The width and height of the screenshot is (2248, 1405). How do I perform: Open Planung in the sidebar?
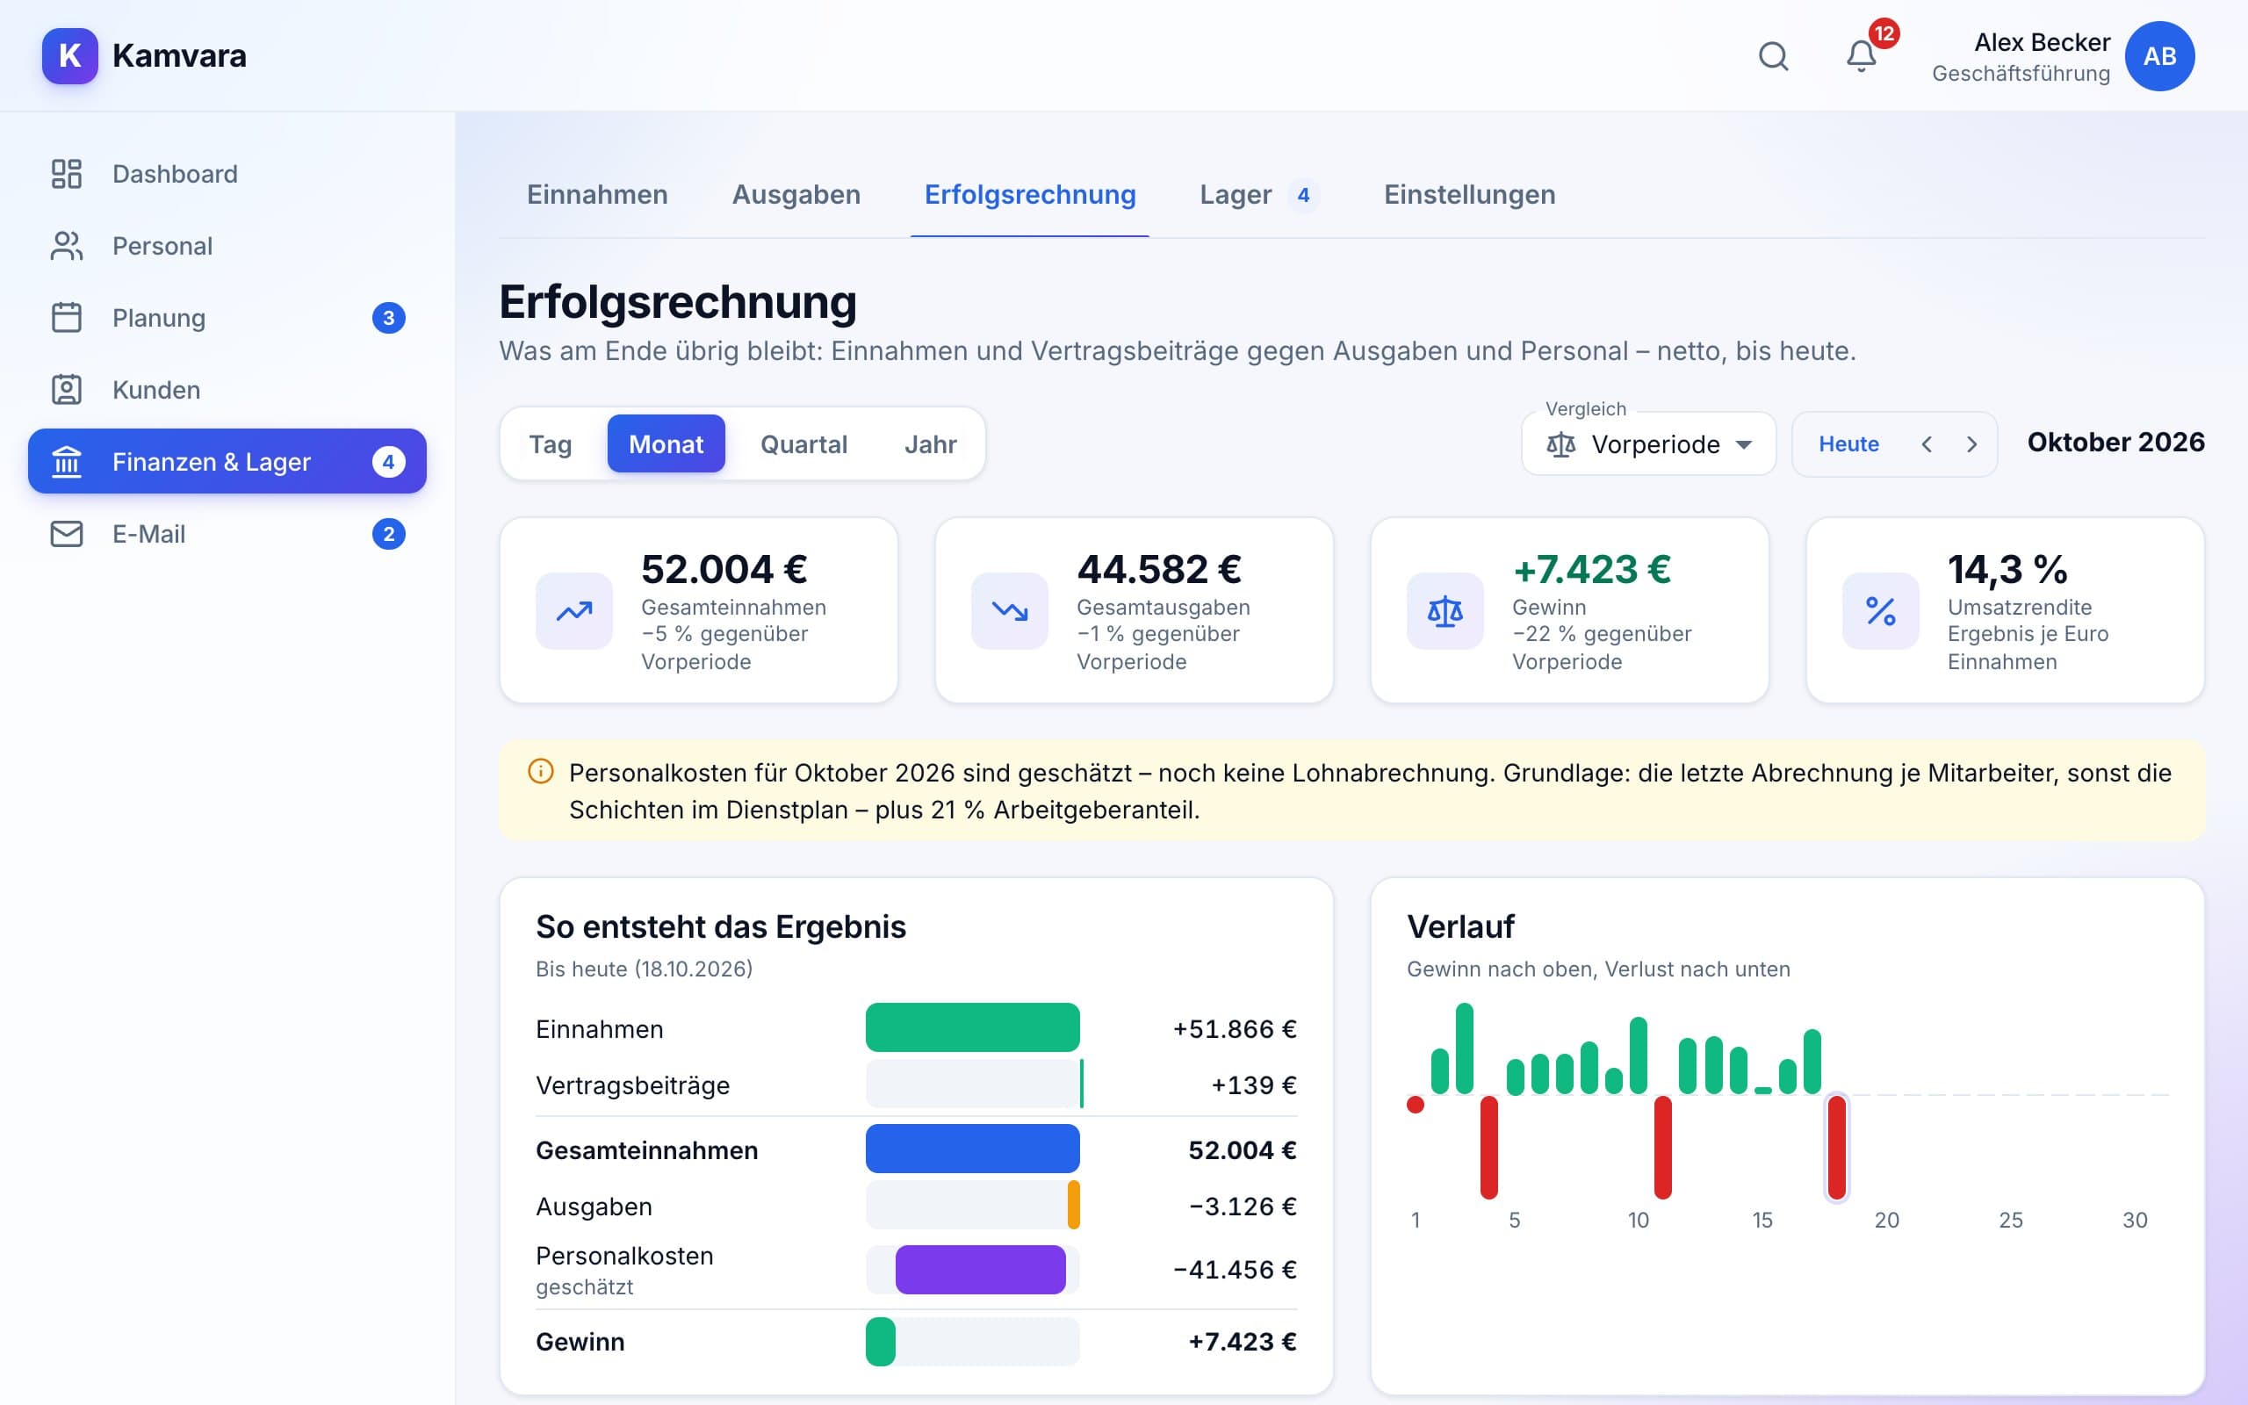pos(227,318)
